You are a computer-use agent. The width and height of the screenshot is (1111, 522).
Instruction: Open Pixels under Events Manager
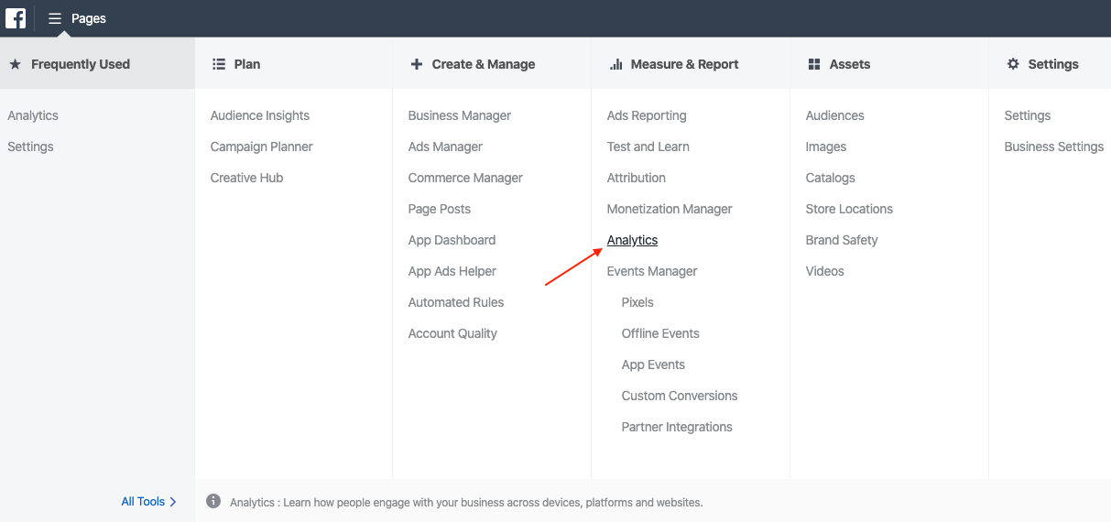pos(637,302)
